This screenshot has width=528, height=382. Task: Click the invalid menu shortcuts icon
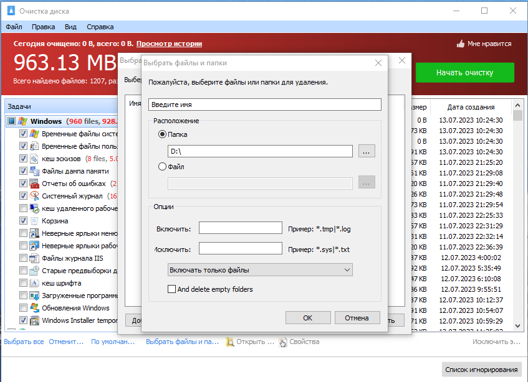(x=34, y=233)
